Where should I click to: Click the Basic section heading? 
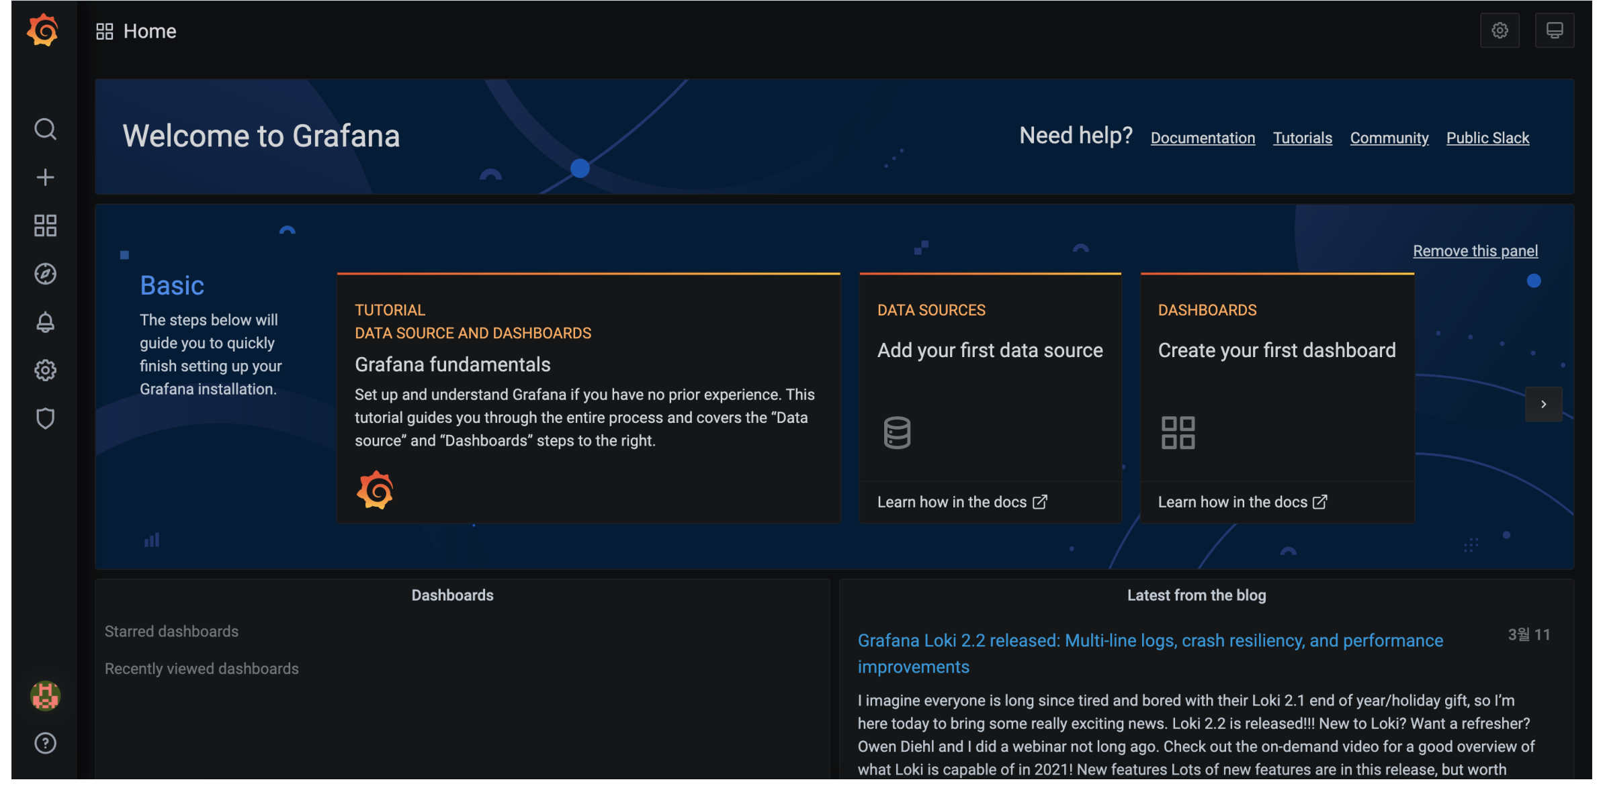tap(172, 286)
